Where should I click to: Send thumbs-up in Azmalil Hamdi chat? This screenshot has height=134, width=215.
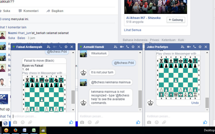click(x=138, y=122)
